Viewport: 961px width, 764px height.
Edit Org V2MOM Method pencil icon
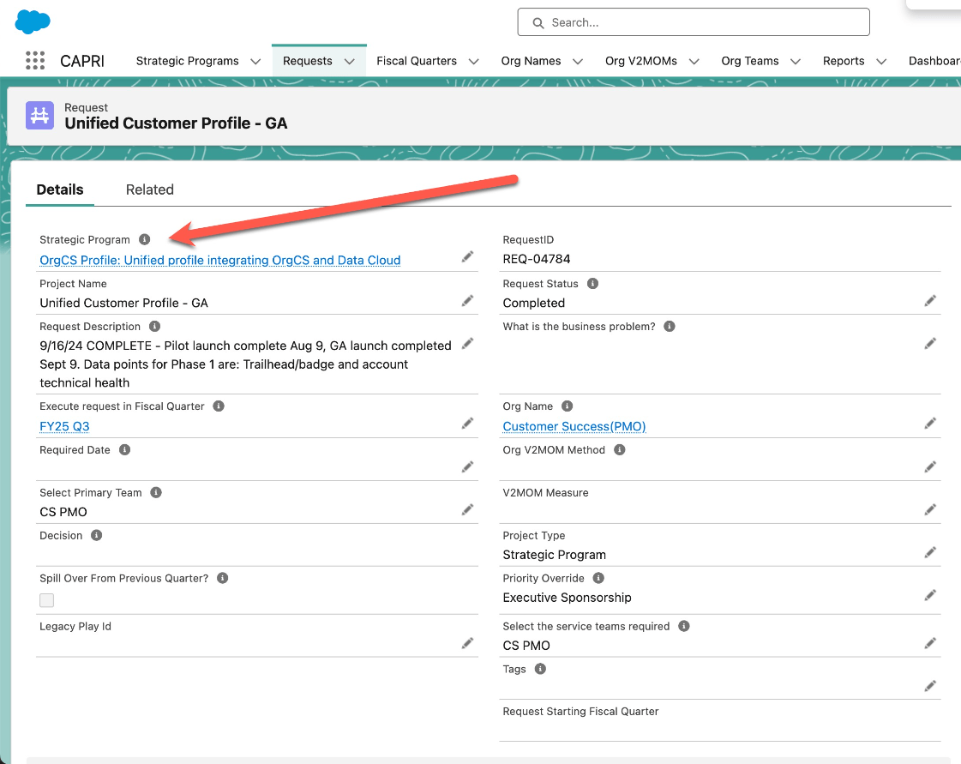click(930, 467)
